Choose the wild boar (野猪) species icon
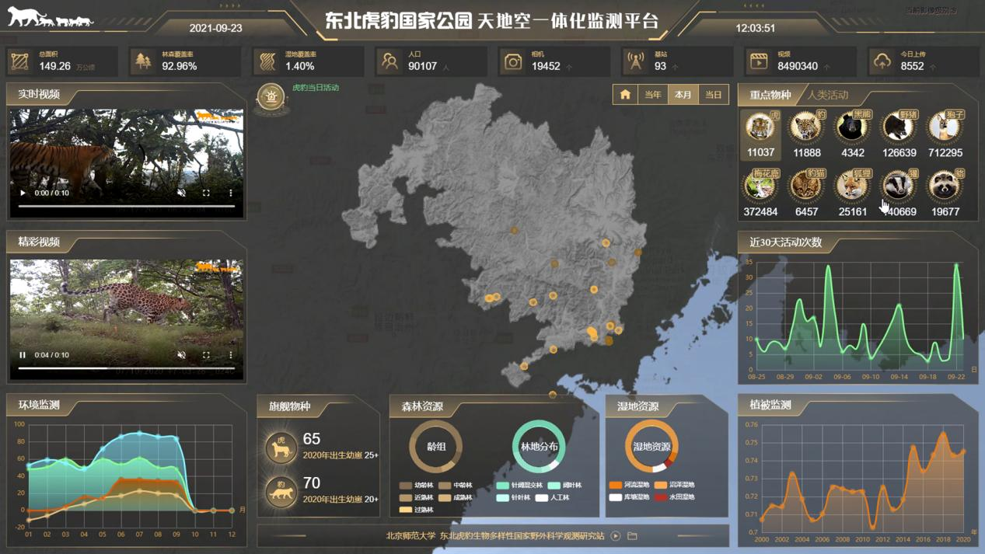 pyautogui.click(x=899, y=127)
